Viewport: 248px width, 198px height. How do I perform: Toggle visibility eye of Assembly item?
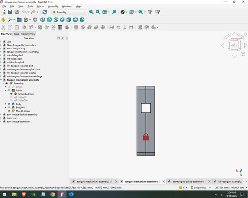pyautogui.click(x=7, y=83)
